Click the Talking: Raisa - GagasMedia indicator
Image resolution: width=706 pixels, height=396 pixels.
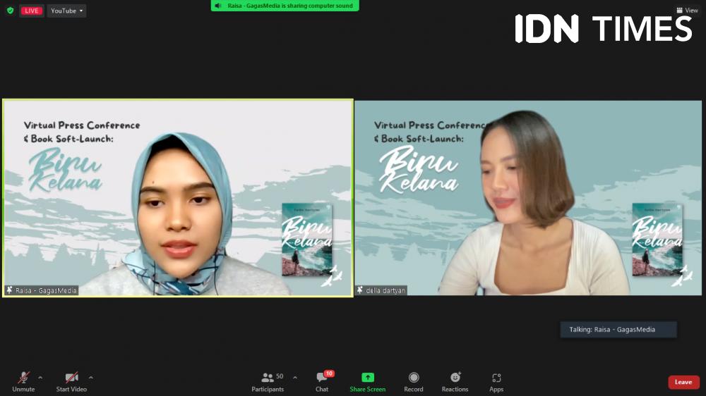(618, 330)
